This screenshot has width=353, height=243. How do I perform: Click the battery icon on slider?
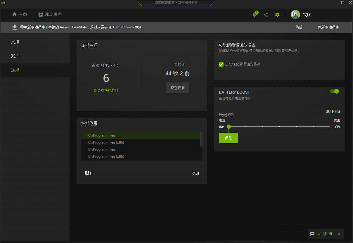(222, 127)
